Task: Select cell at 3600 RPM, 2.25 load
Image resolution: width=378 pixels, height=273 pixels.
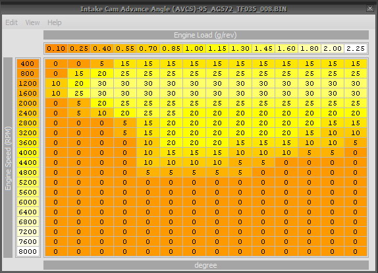Action: [x=356, y=143]
